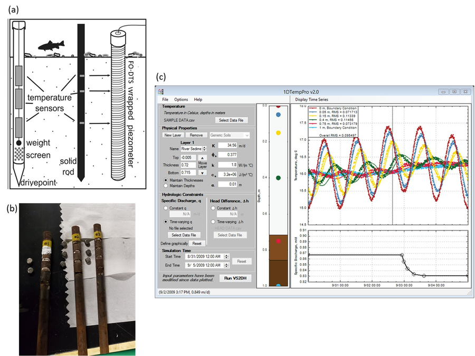The height and width of the screenshot is (356, 475).
Task: Open the Options menu
Action: point(181,99)
